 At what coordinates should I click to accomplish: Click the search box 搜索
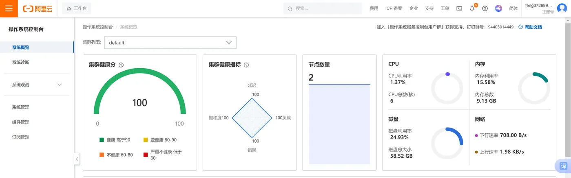point(323,8)
